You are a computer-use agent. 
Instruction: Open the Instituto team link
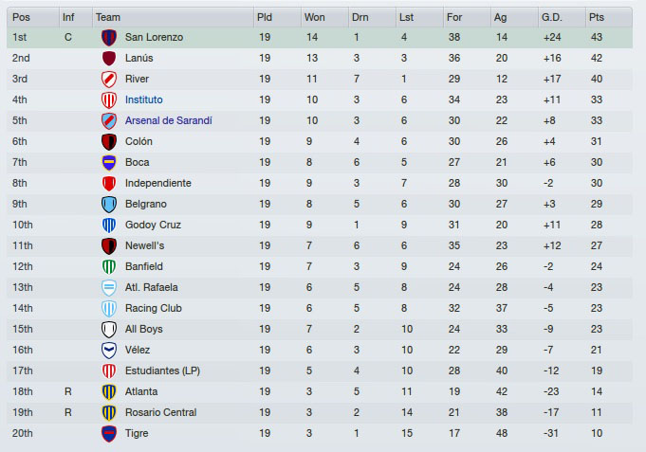click(x=144, y=100)
